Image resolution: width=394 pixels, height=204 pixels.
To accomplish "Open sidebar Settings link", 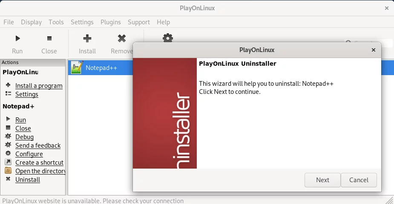I will coord(27,94).
